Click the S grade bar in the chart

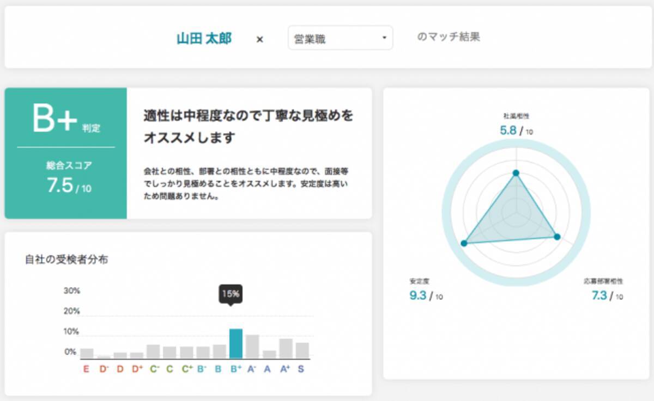coord(302,350)
